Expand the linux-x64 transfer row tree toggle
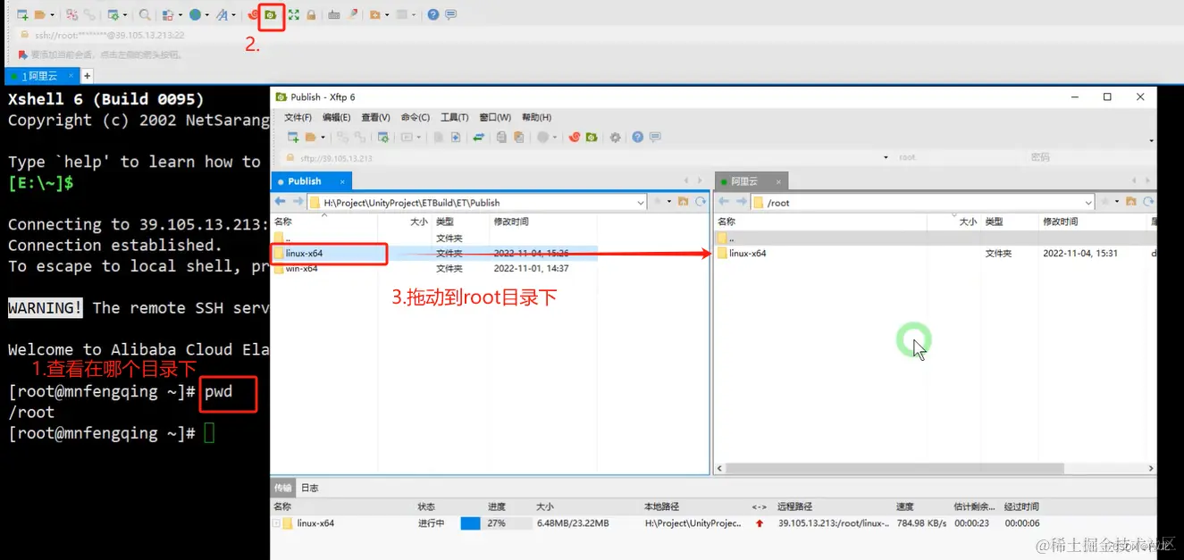1184x560 pixels. (276, 523)
